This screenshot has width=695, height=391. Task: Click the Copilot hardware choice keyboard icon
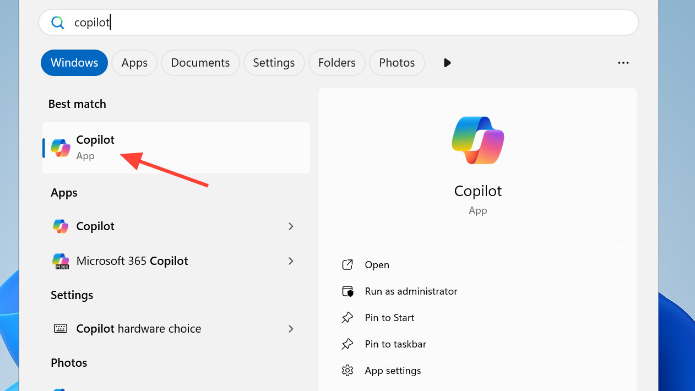(61, 329)
